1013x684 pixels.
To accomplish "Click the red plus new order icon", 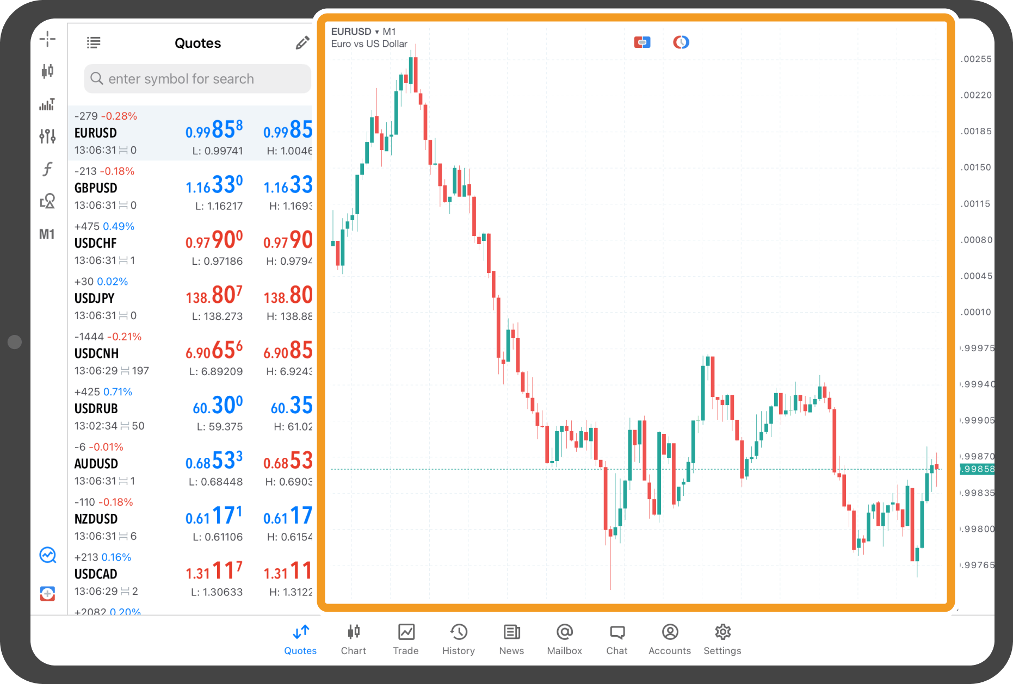I will click(x=47, y=594).
